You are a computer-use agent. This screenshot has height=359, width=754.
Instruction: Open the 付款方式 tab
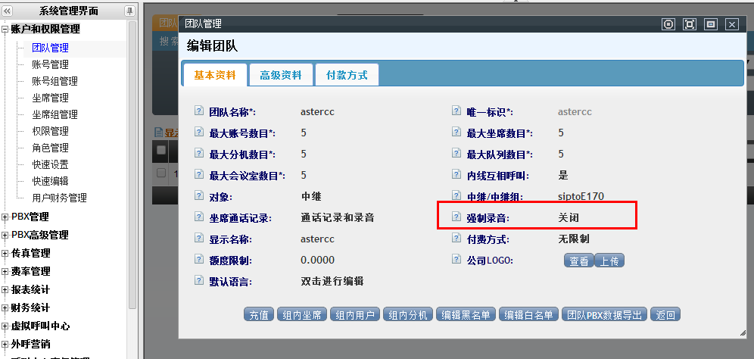click(347, 75)
